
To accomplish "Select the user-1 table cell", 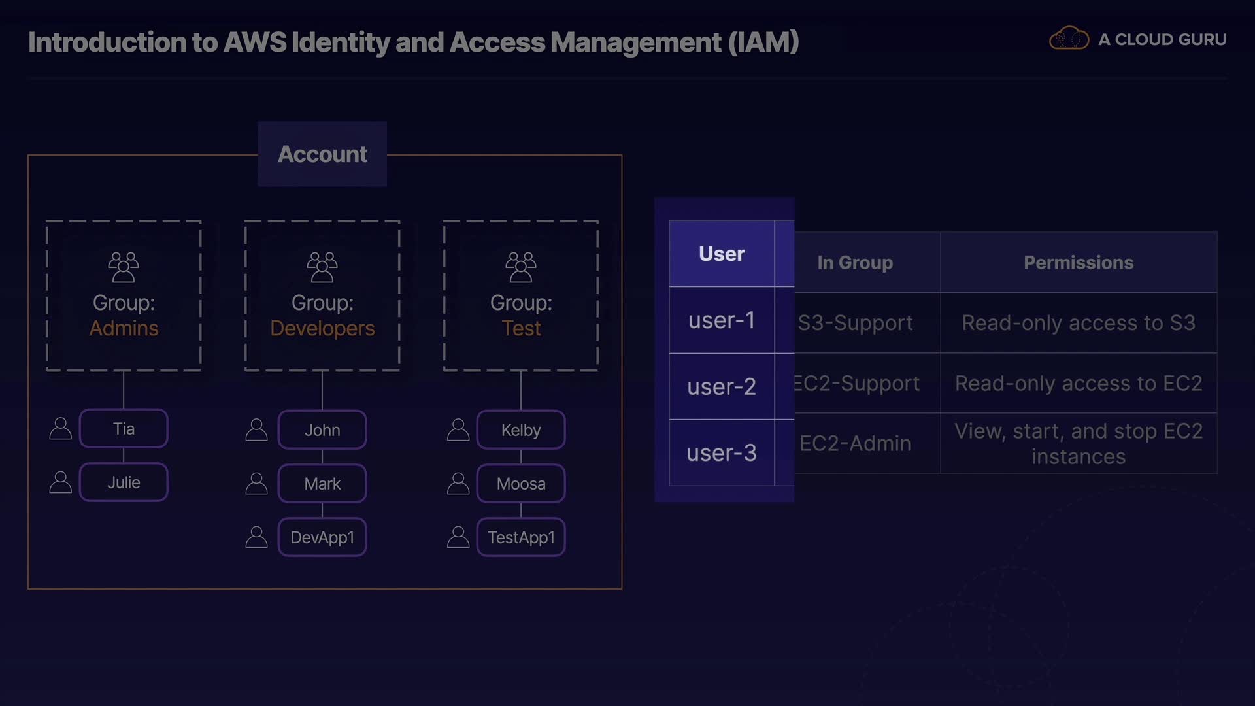I will point(722,320).
